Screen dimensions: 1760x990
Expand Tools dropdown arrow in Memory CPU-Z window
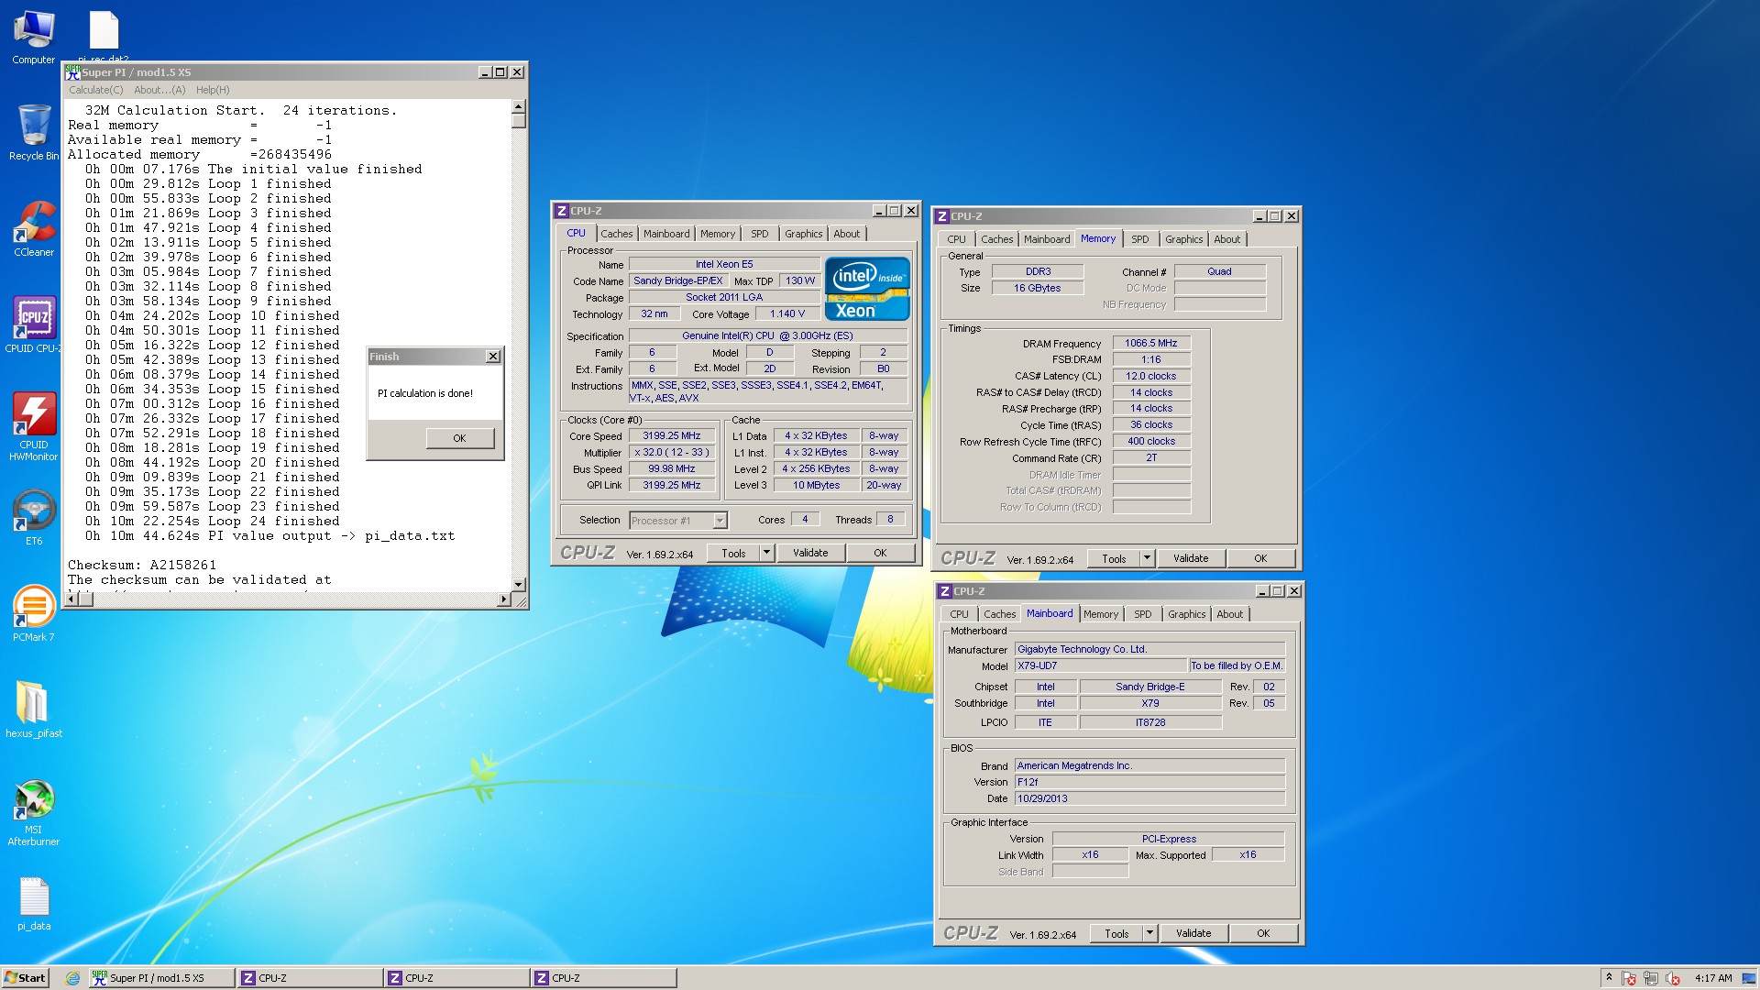[1147, 558]
